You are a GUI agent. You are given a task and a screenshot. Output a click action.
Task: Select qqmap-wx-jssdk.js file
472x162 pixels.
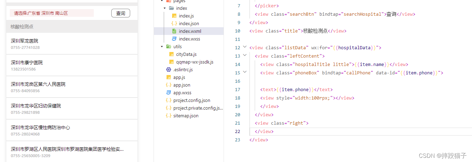pos(195,62)
